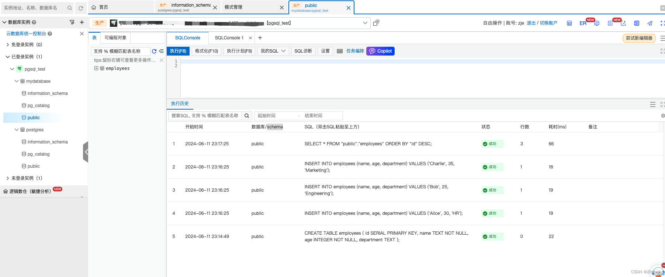
Task: Open the table grid icon in top toolbar
Action: click(x=569, y=23)
